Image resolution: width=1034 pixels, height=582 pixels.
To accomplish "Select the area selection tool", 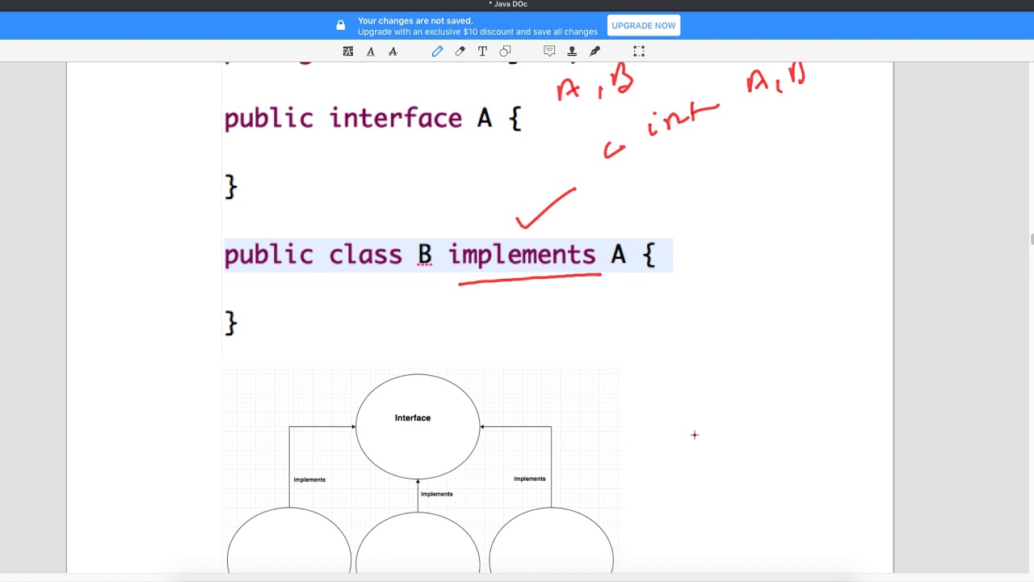I will click(639, 51).
